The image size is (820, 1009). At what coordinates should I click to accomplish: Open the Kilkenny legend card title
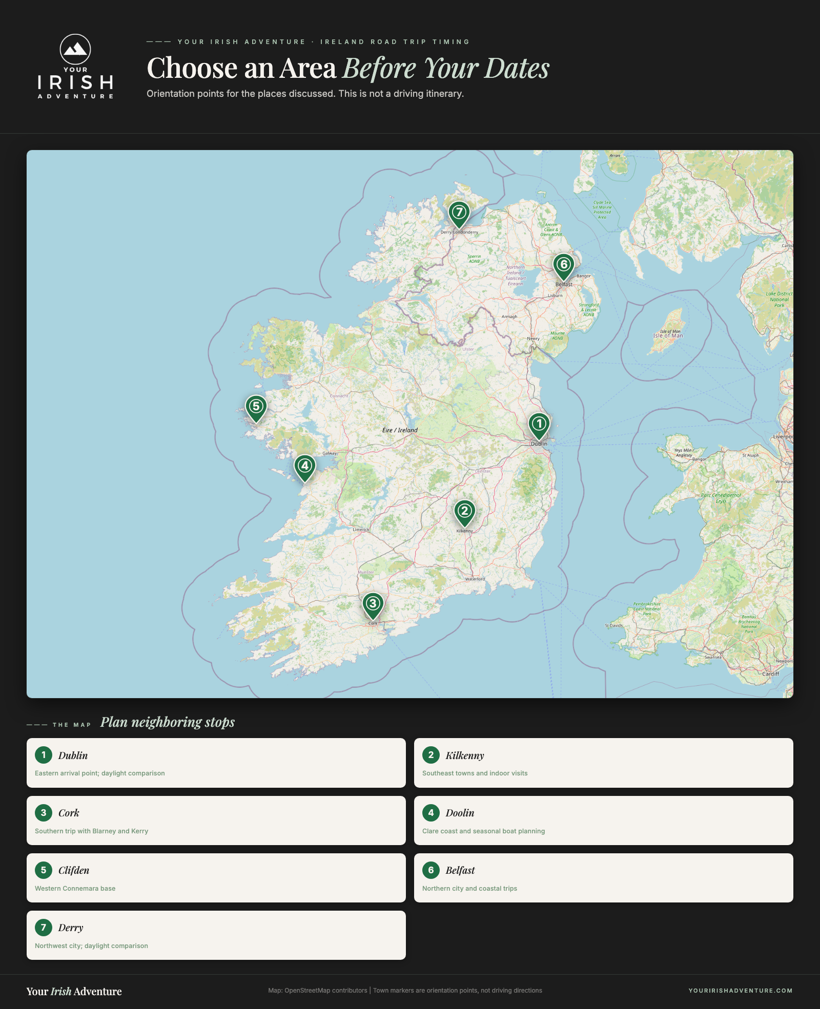point(465,755)
